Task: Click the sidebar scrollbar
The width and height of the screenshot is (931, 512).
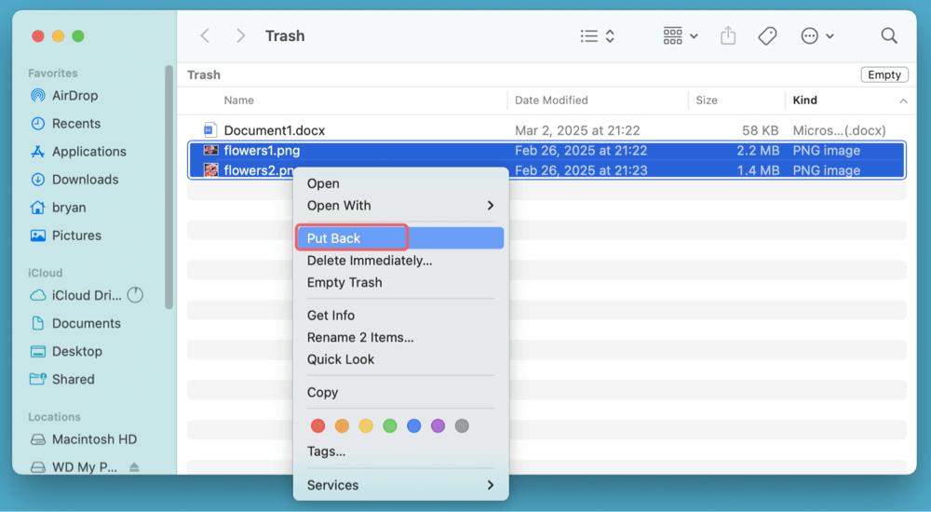Action: coord(169,187)
